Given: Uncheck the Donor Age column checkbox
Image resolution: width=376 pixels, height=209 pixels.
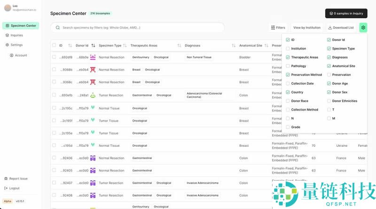Looking at the screenshot, I should click(x=329, y=83).
